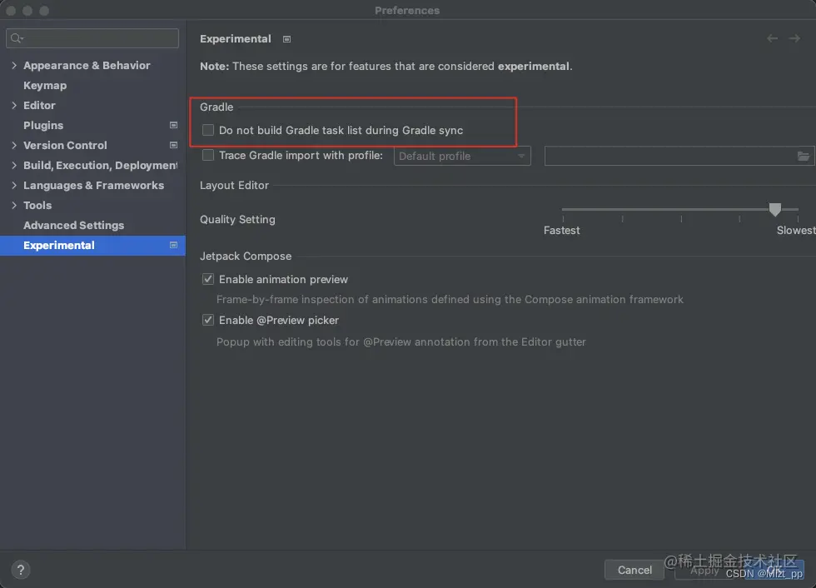Expand Languages & Frameworks section

pos(14,185)
